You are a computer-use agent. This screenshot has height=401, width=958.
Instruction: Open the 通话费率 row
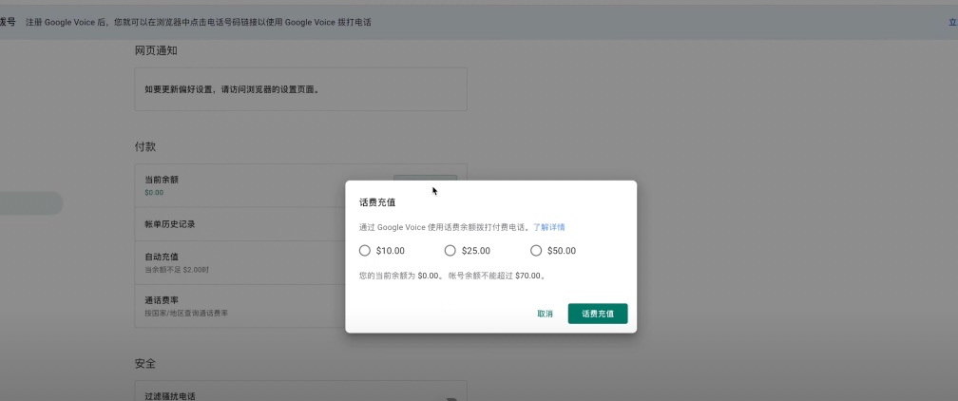[x=300, y=306]
